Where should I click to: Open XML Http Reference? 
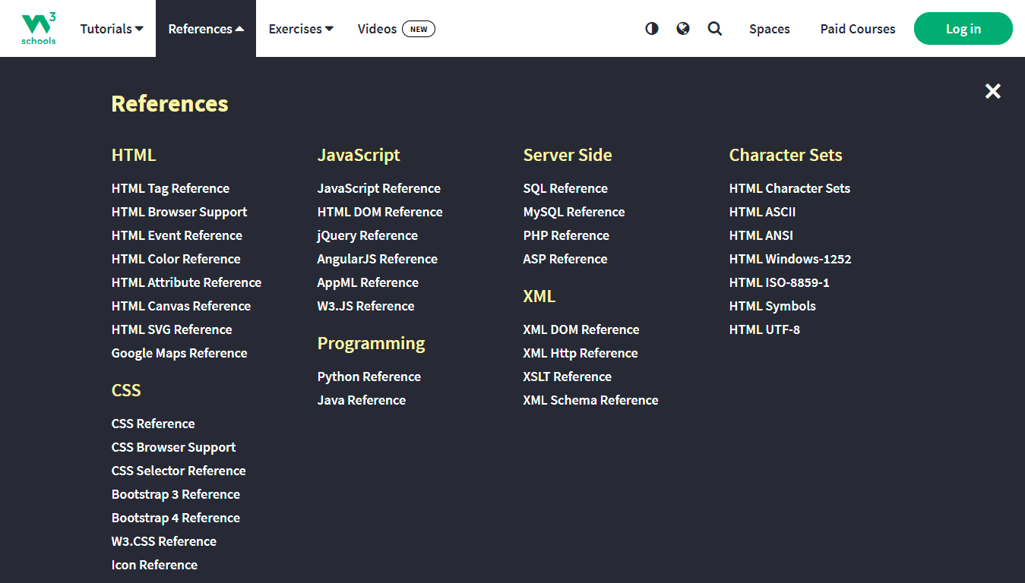[x=581, y=353]
